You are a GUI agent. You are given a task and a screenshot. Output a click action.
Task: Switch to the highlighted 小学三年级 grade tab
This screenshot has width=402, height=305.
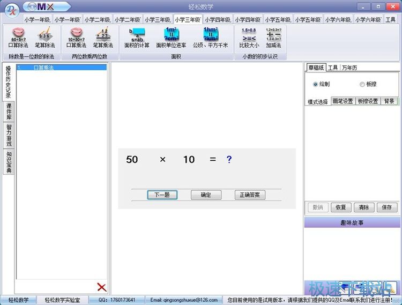coord(188,19)
